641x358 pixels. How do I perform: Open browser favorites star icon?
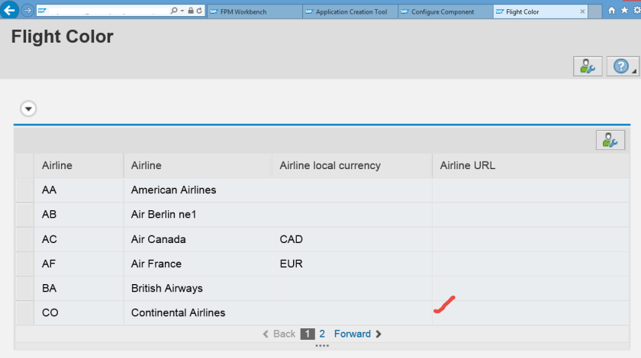(623, 11)
